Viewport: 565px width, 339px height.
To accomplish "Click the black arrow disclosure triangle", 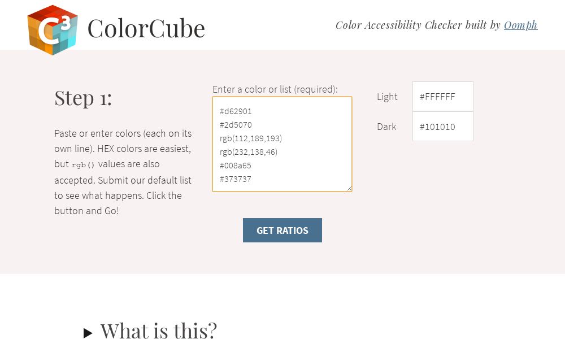I will 88,333.
